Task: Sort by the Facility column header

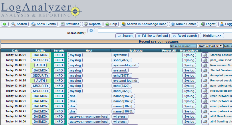Action: point(40,50)
